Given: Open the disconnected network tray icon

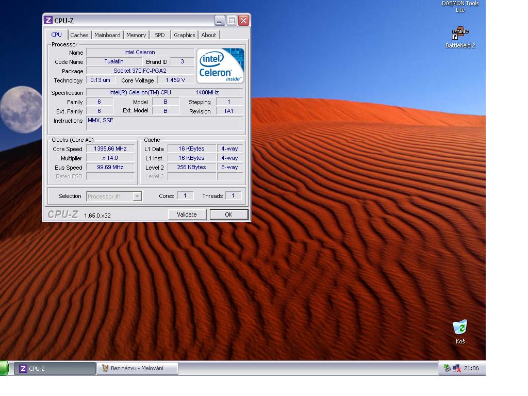Looking at the screenshot, I should pos(456,368).
